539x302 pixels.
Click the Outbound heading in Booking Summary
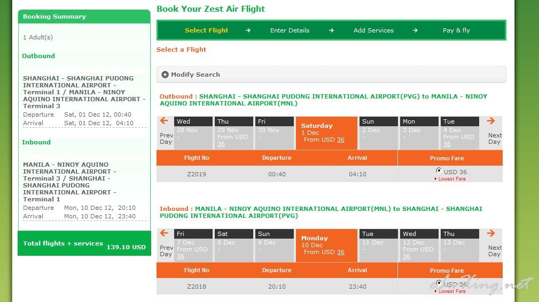(38, 56)
